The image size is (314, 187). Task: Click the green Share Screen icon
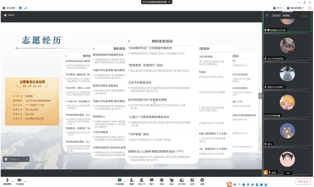click(119, 180)
